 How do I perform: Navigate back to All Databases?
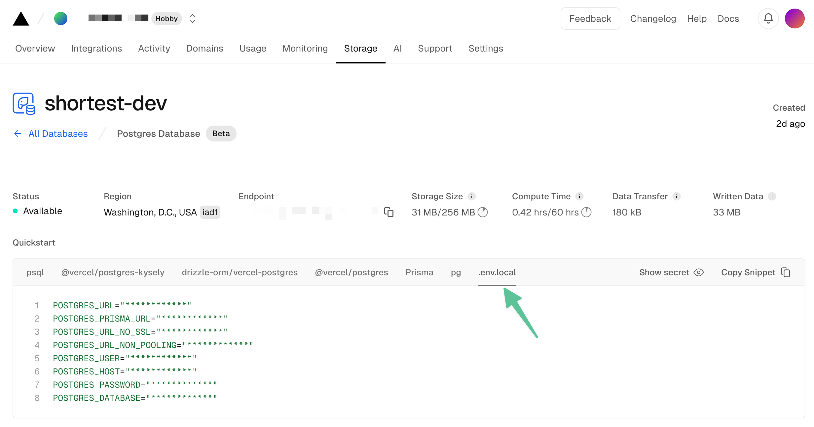tap(58, 134)
